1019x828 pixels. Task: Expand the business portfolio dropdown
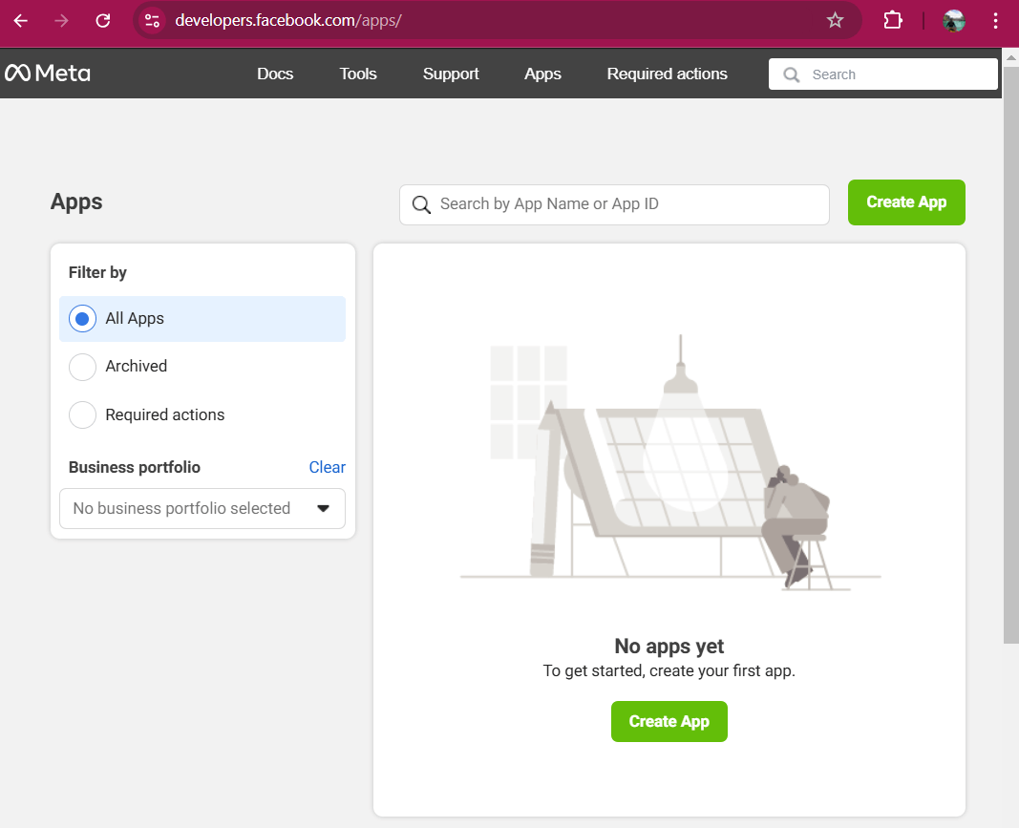202,508
